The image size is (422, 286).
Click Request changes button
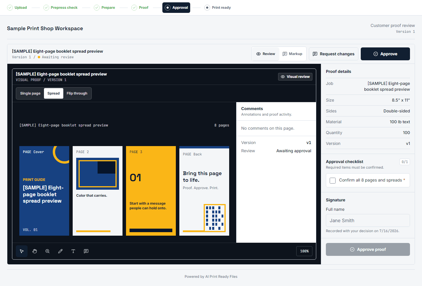(333, 54)
